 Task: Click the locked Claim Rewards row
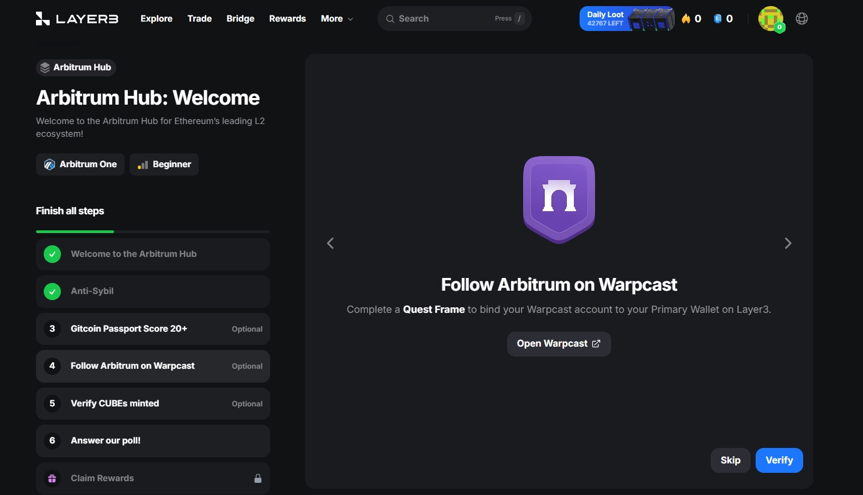coord(153,478)
